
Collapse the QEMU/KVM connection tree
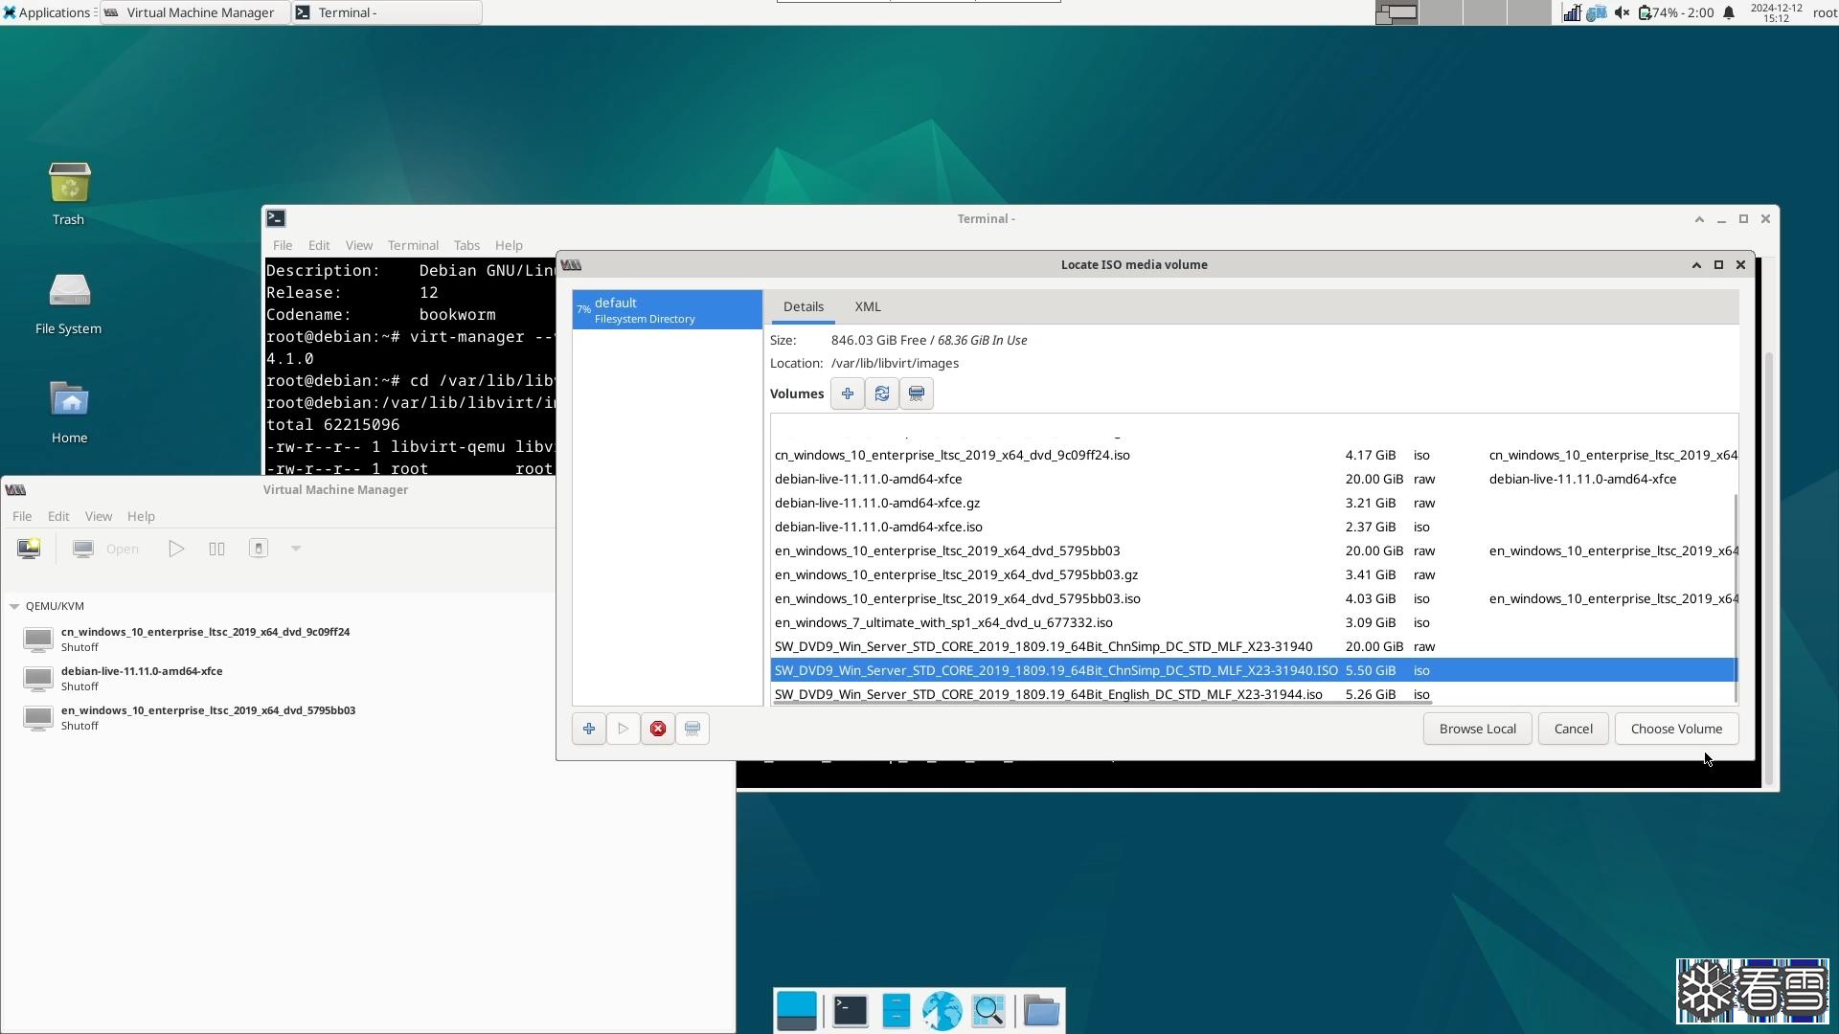click(x=14, y=606)
